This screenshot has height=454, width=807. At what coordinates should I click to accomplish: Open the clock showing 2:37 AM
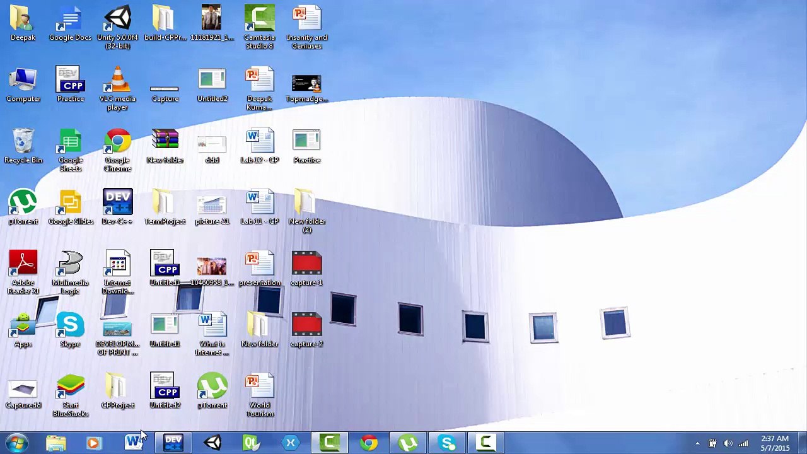coord(775,443)
